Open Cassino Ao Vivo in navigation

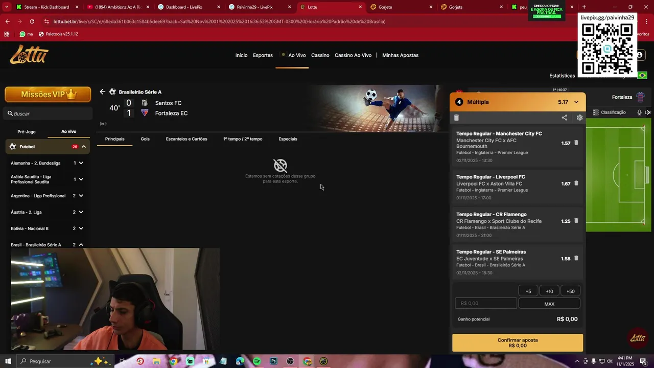pos(353,55)
